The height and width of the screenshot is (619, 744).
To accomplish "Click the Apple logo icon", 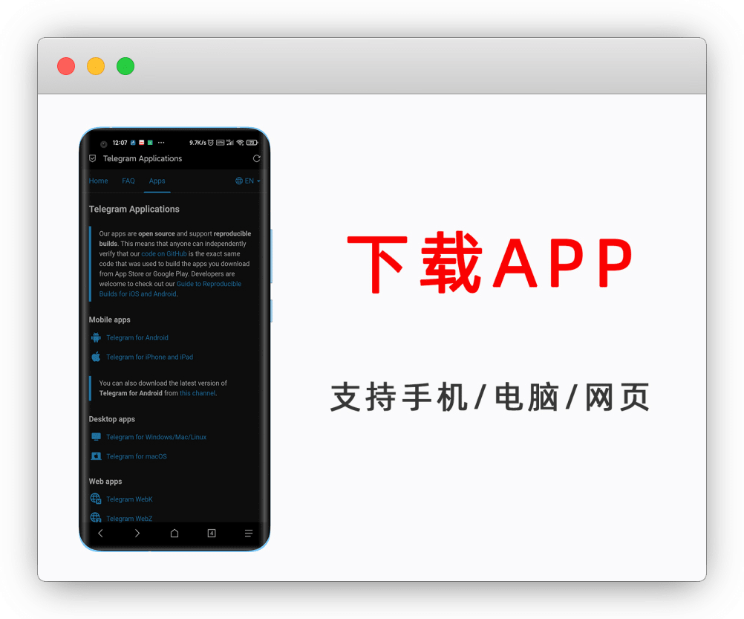I will [96, 357].
